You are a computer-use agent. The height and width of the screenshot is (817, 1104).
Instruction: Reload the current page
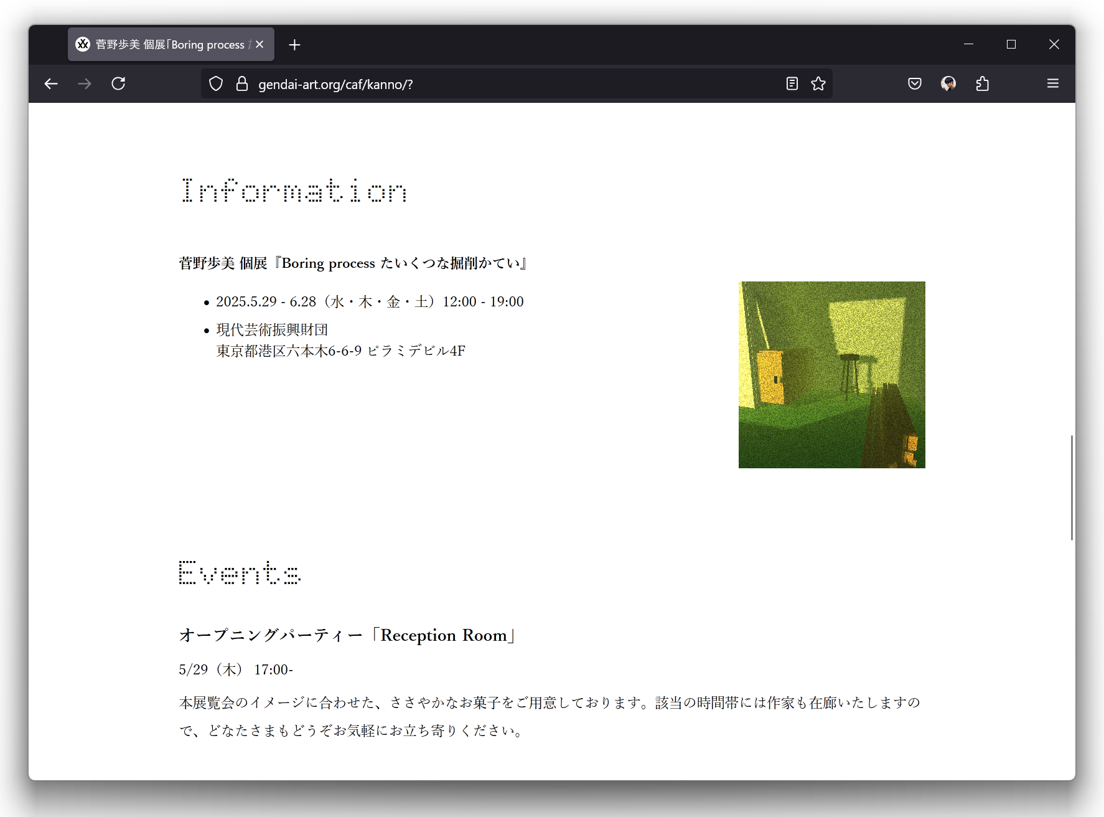pos(118,83)
